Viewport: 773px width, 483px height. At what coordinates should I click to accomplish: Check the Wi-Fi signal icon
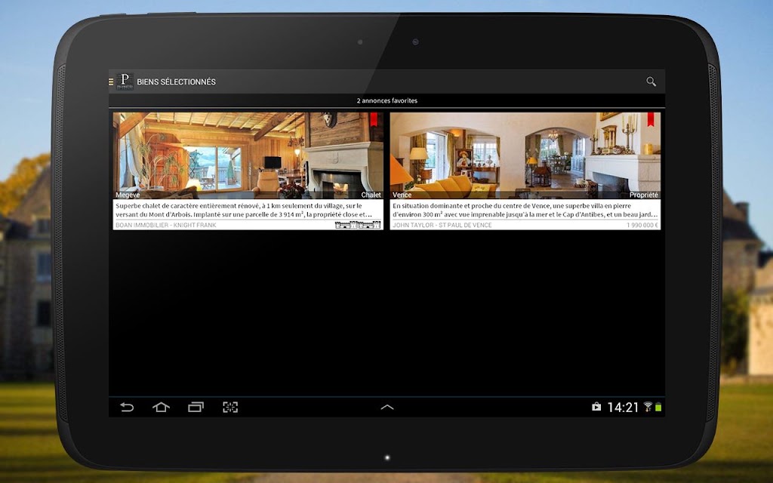click(648, 407)
